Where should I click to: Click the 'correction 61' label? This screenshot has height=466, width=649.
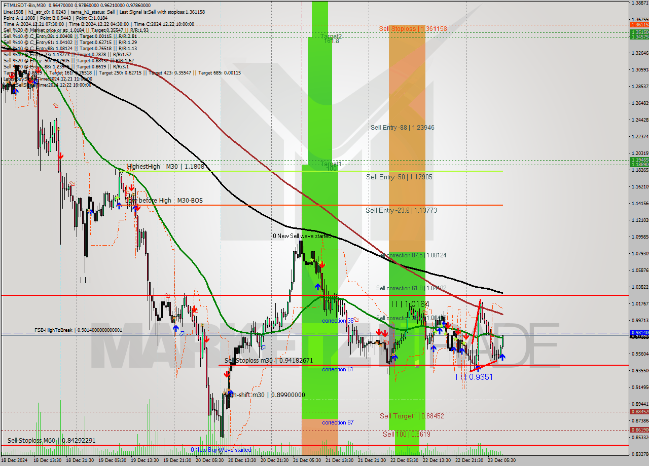338,369
